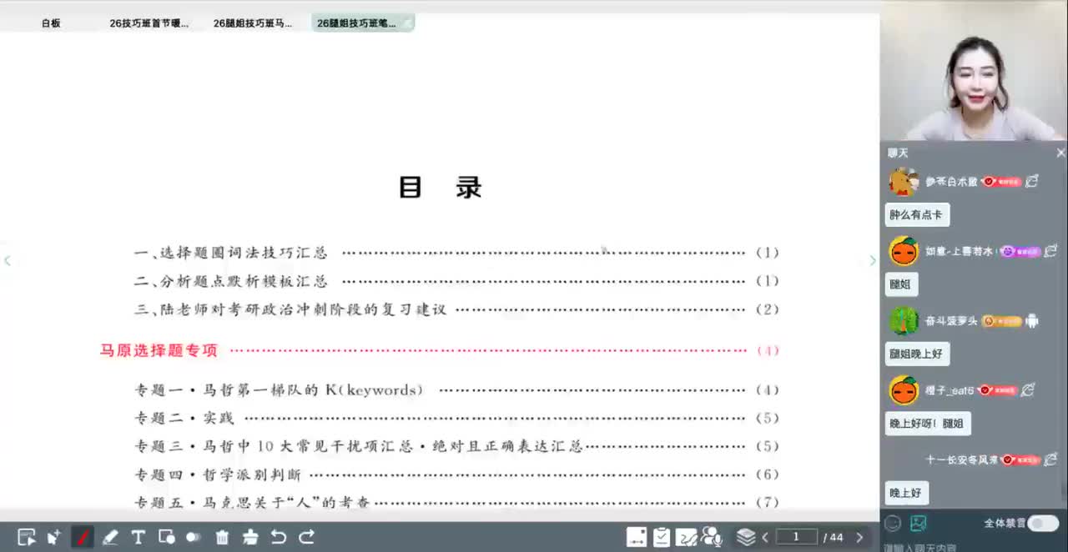
Task: Click the device icon beside 如意-上善若水
Action: click(1050, 250)
